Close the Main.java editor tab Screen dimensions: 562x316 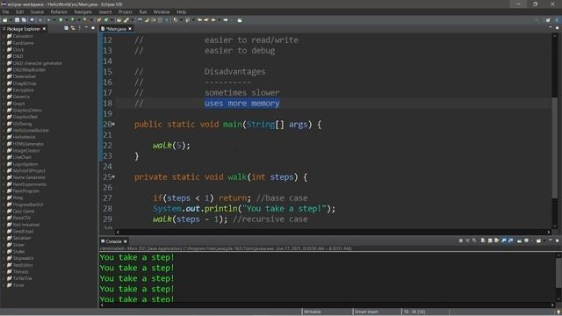click(130, 29)
